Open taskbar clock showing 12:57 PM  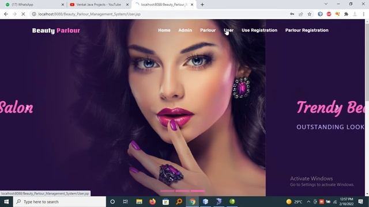[347, 202]
